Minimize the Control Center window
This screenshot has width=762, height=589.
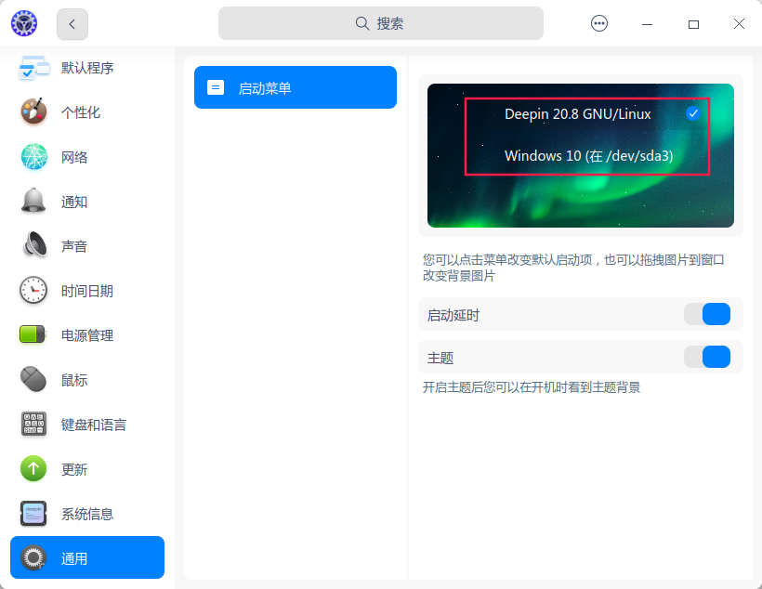click(x=648, y=24)
